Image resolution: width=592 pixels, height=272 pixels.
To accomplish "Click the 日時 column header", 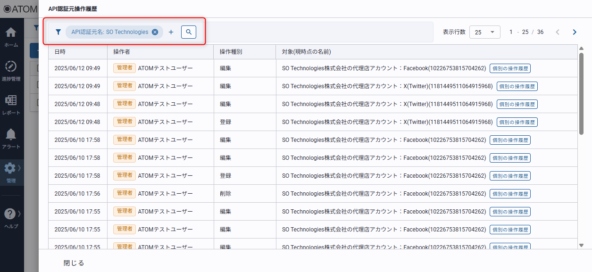I will pyautogui.click(x=60, y=52).
